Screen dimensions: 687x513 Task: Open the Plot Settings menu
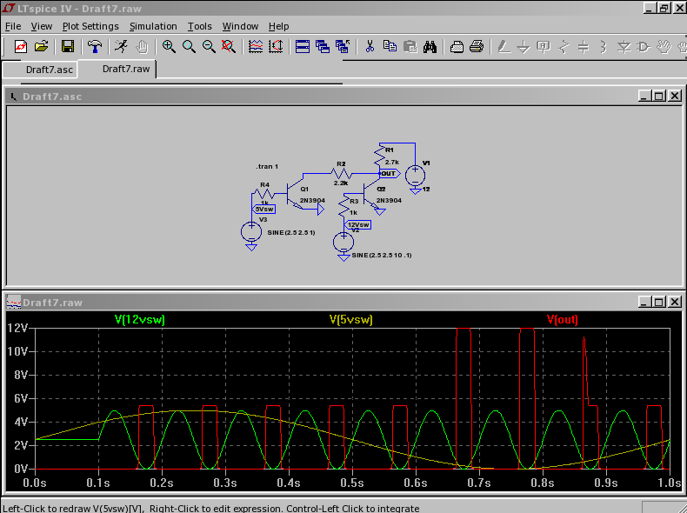coord(90,26)
